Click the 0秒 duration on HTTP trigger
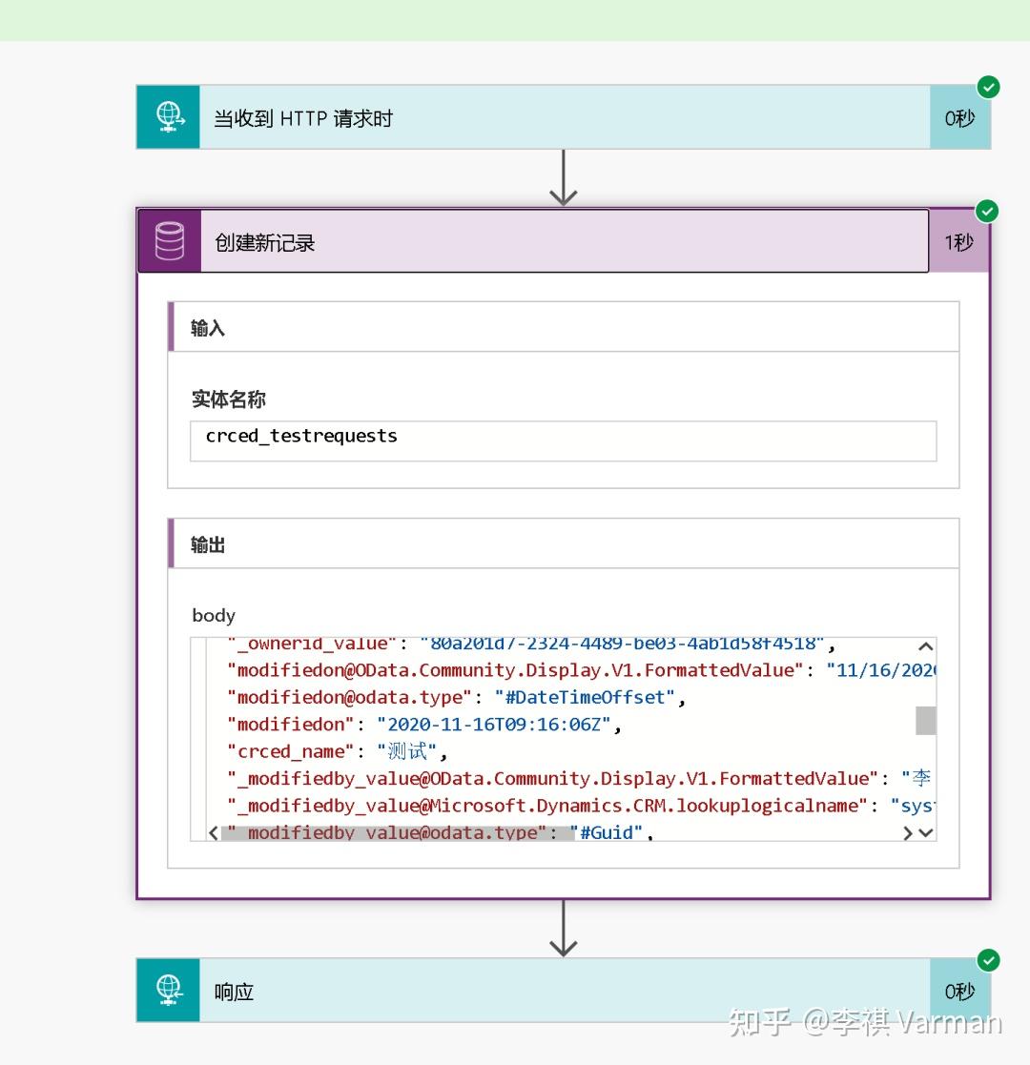1030x1065 pixels. (959, 118)
